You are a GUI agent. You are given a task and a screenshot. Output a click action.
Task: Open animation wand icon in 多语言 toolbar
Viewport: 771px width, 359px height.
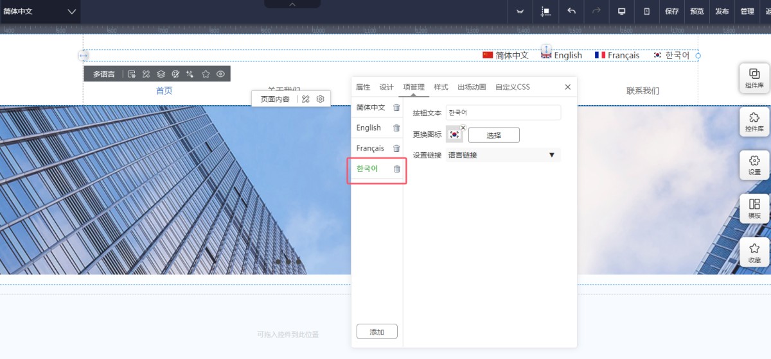pyautogui.click(x=190, y=74)
